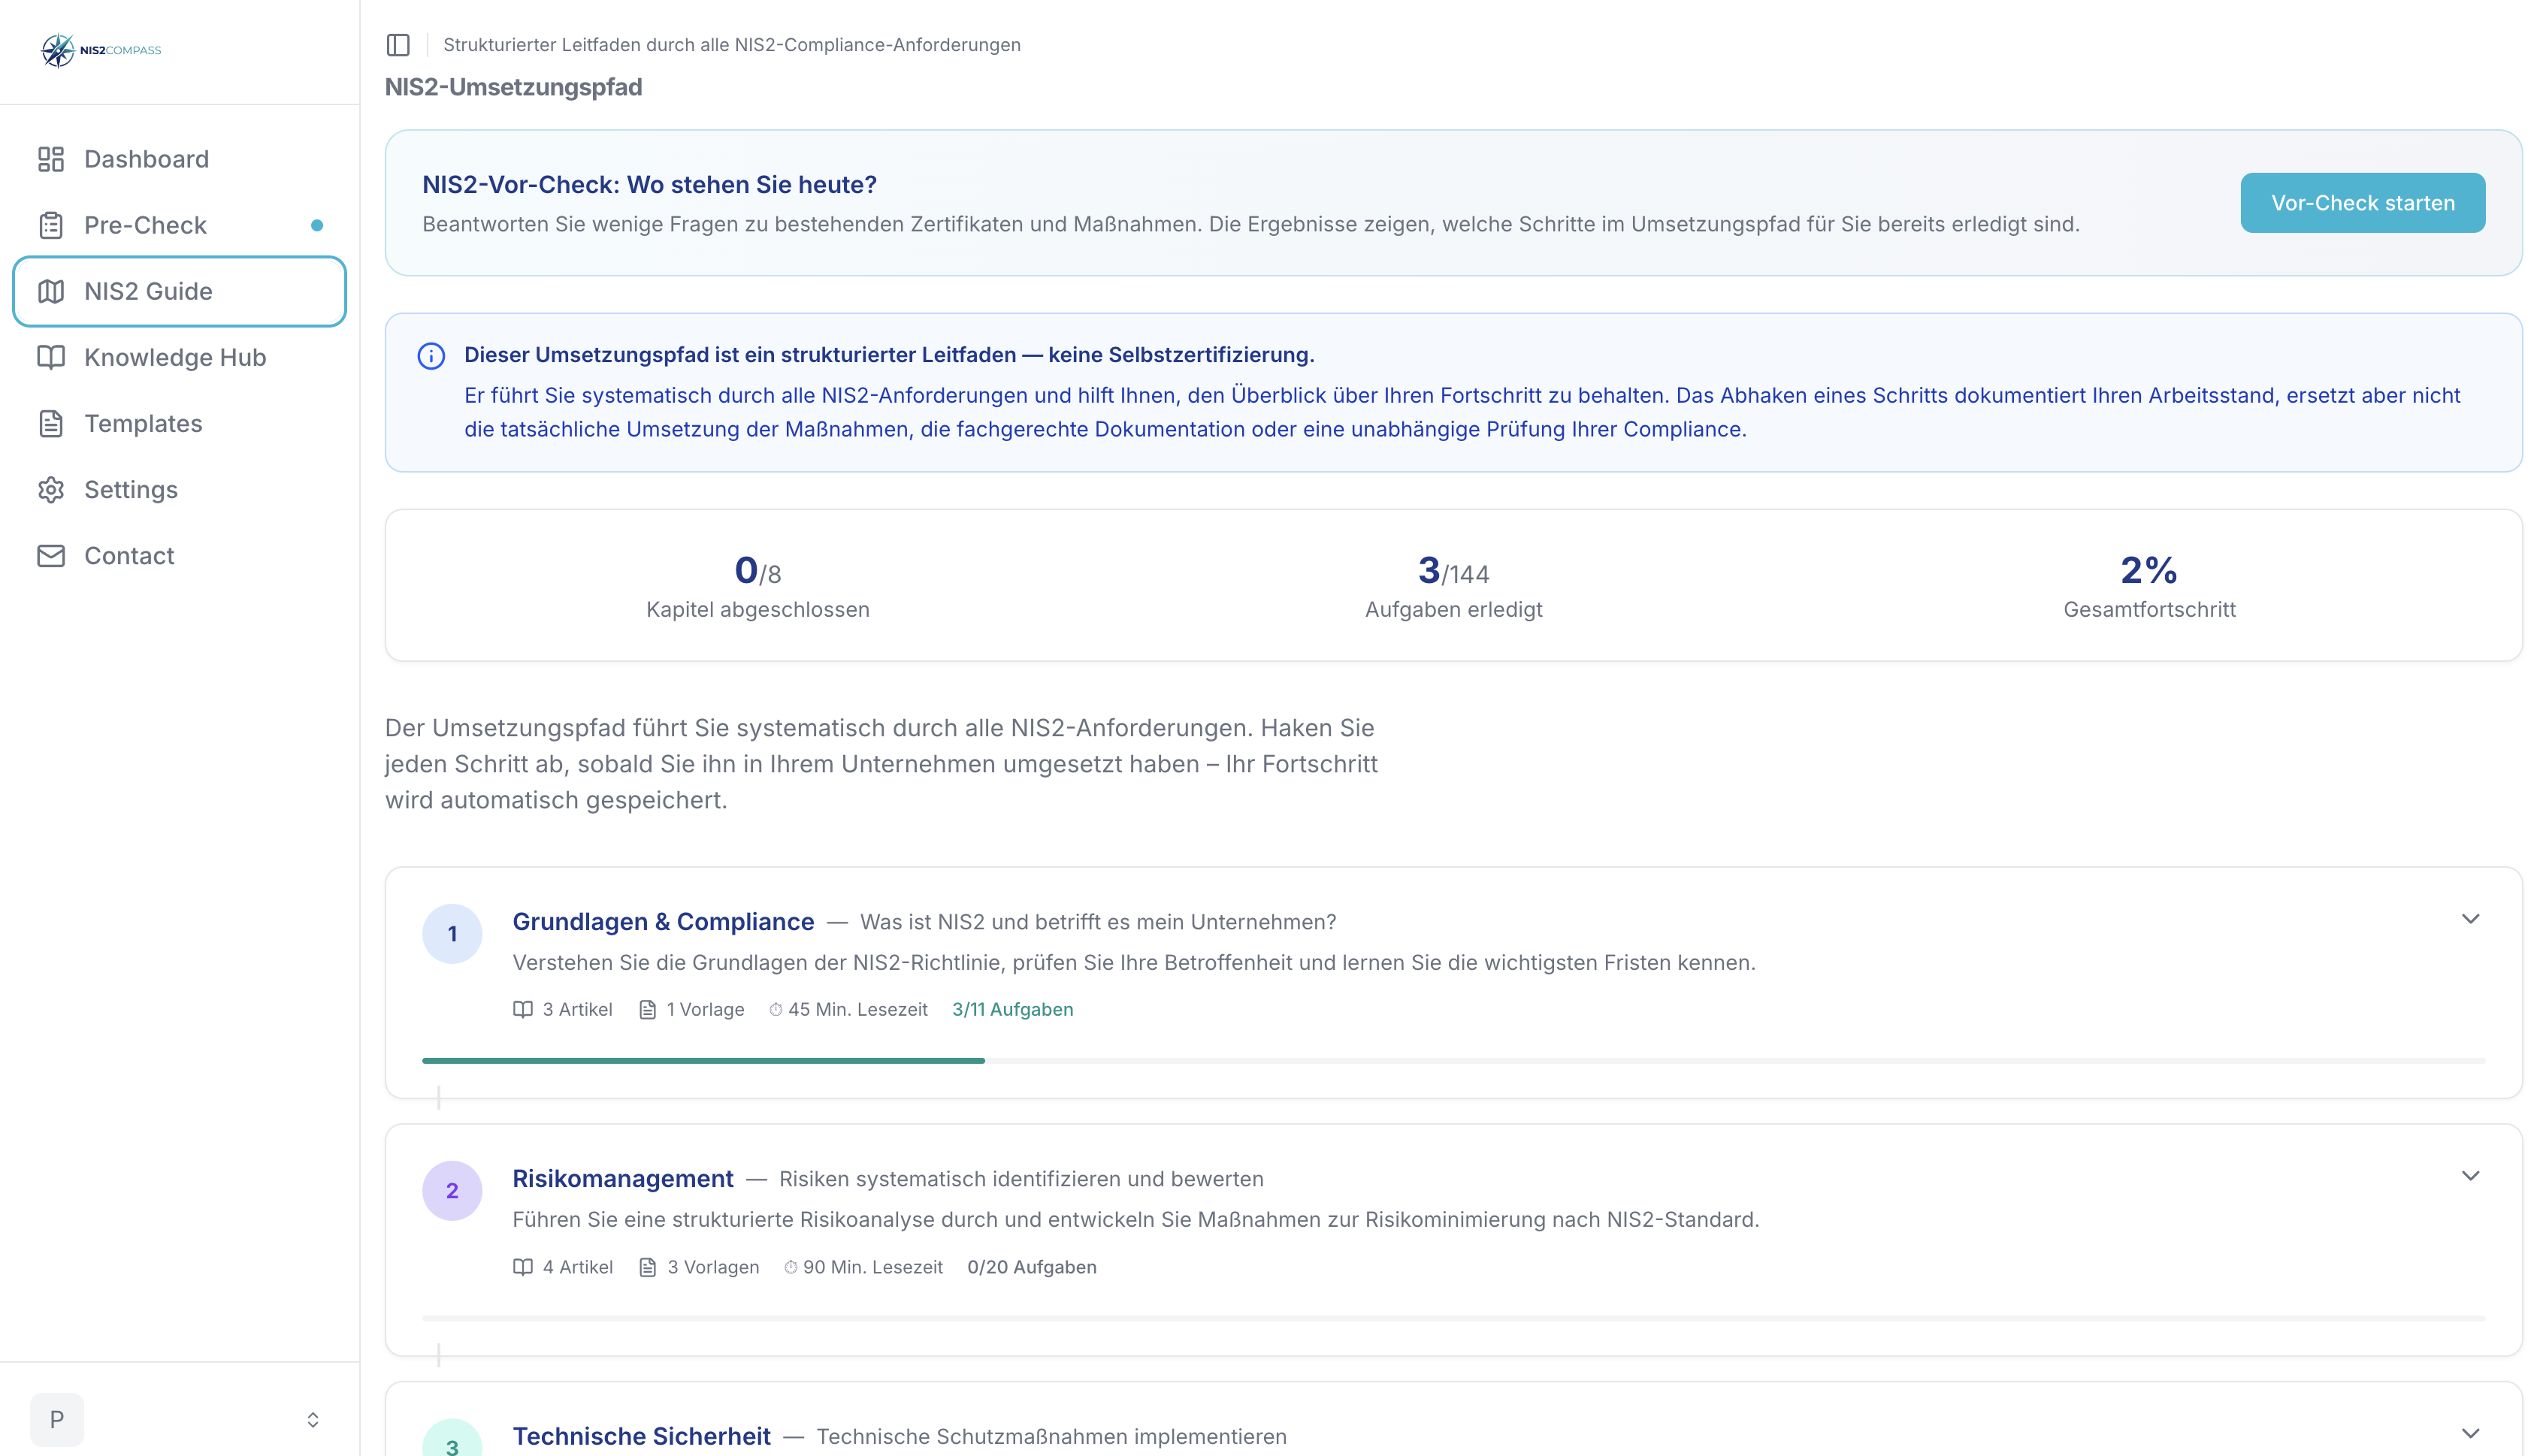Image resolution: width=2546 pixels, height=1456 pixels.
Task: Click the Pre-Check clipboard icon
Action: pyautogui.click(x=51, y=225)
